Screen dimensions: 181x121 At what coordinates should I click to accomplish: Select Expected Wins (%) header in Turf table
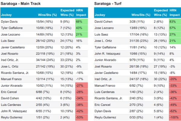point(159,12)
